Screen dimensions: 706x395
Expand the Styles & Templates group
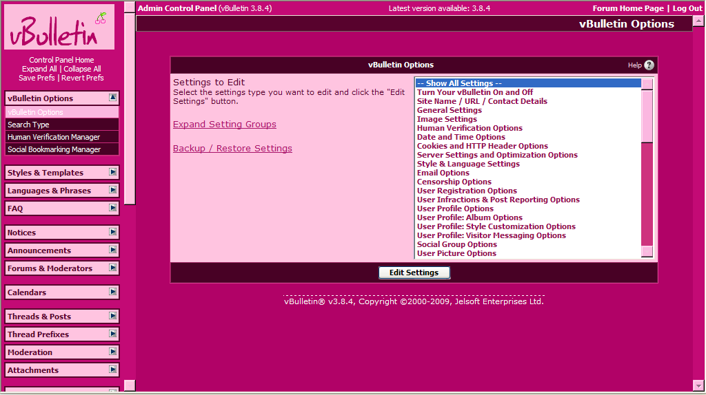click(112, 172)
